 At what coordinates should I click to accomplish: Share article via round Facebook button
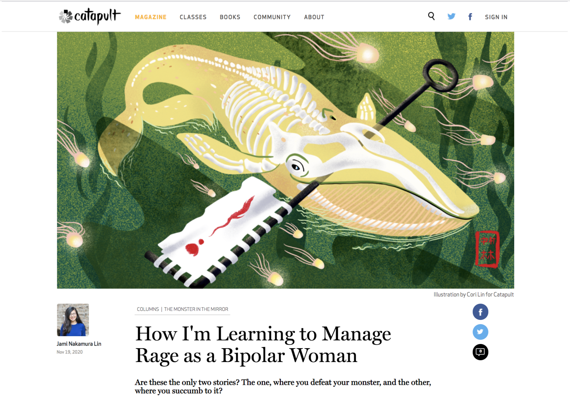pos(480,312)
